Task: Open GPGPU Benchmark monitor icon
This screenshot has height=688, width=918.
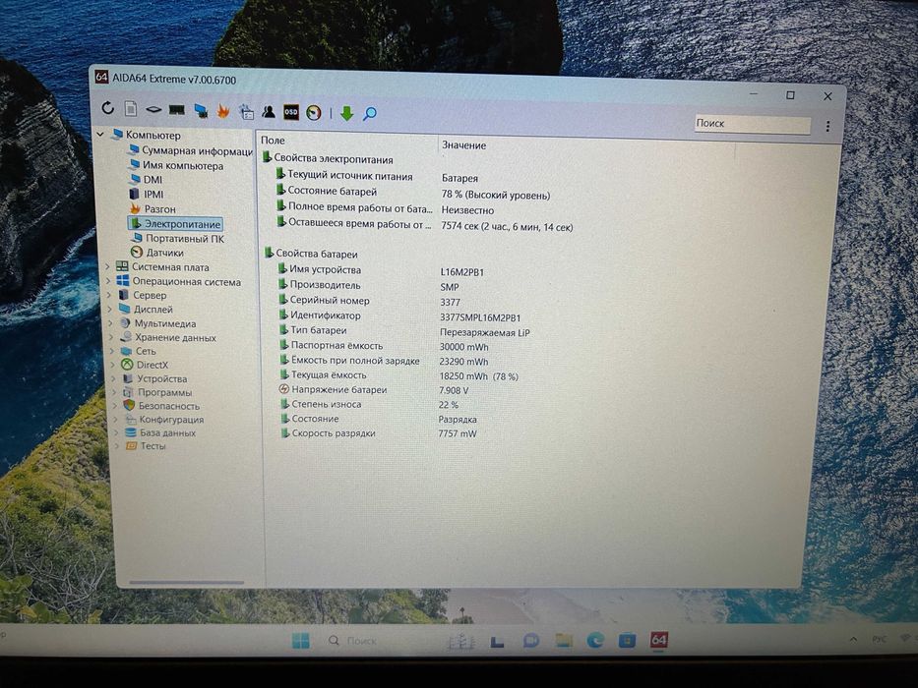Action: pyautogui.click(x=201, y=110)
